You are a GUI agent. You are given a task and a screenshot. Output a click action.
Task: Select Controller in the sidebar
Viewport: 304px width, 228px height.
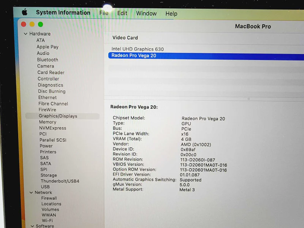[x=48, y=79]
